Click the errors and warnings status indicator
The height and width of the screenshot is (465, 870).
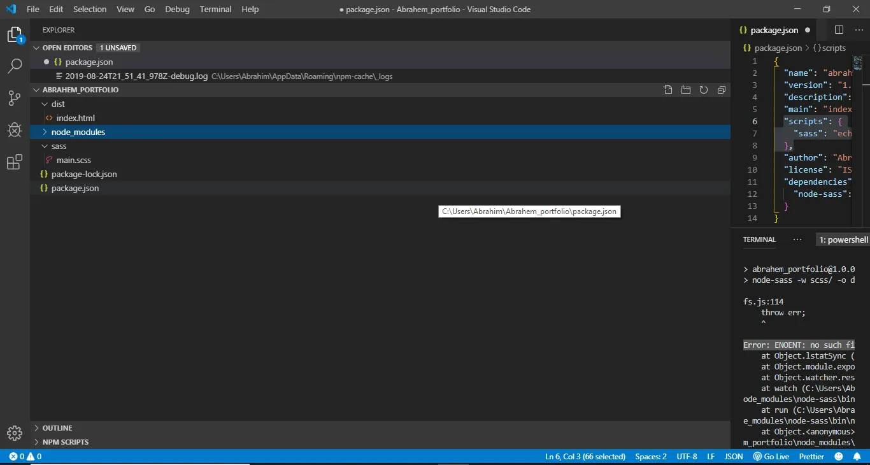[x=25, y=457]
